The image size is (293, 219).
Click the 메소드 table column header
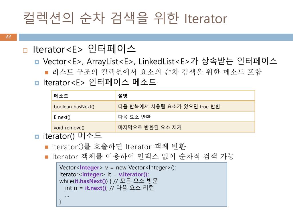pyautogui.click(x=84, y=96)
